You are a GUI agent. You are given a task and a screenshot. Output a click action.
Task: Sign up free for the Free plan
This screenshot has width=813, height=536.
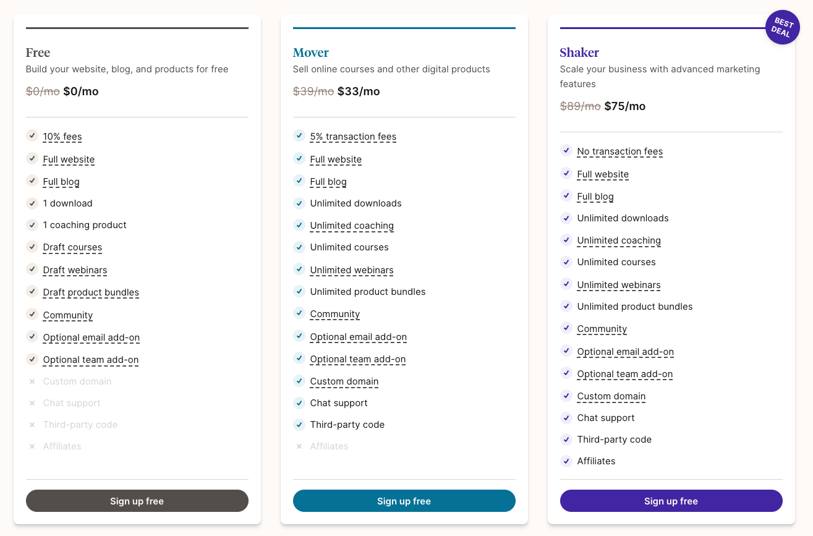click(x=137, y=501)
